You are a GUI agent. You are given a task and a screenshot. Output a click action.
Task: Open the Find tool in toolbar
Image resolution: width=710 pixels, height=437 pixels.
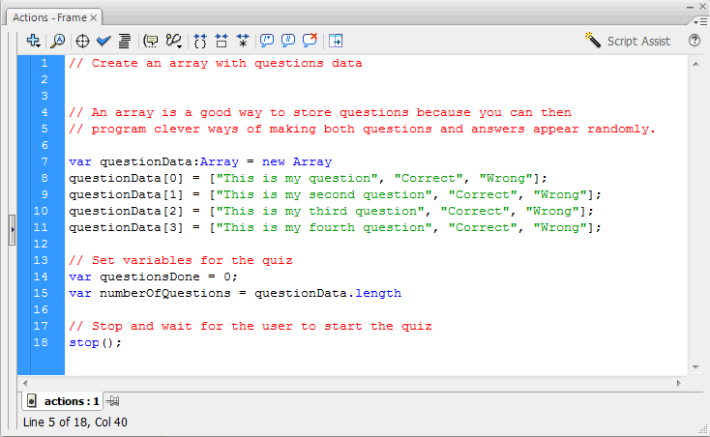tap(58, 41)
